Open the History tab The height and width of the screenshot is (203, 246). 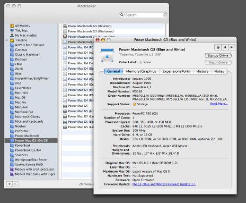click(203, 71)
